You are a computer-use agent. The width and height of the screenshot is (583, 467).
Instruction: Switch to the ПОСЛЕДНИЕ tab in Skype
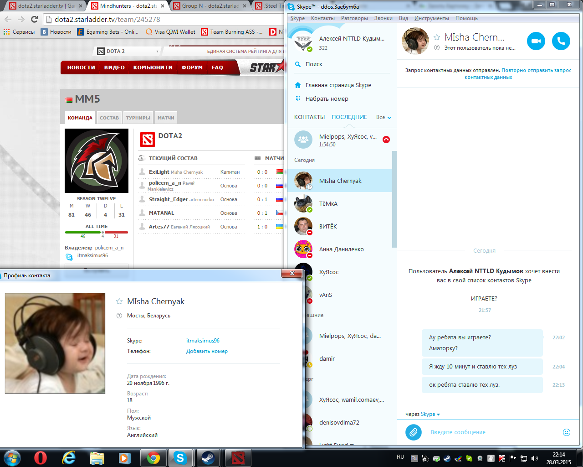tap(349, 117)
